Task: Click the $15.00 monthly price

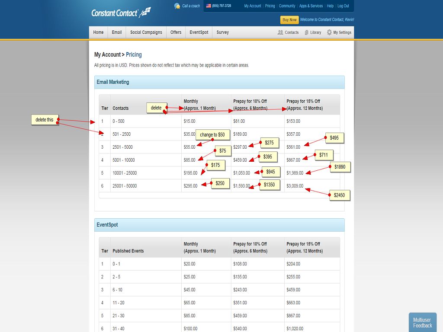Action: point(189,121)
